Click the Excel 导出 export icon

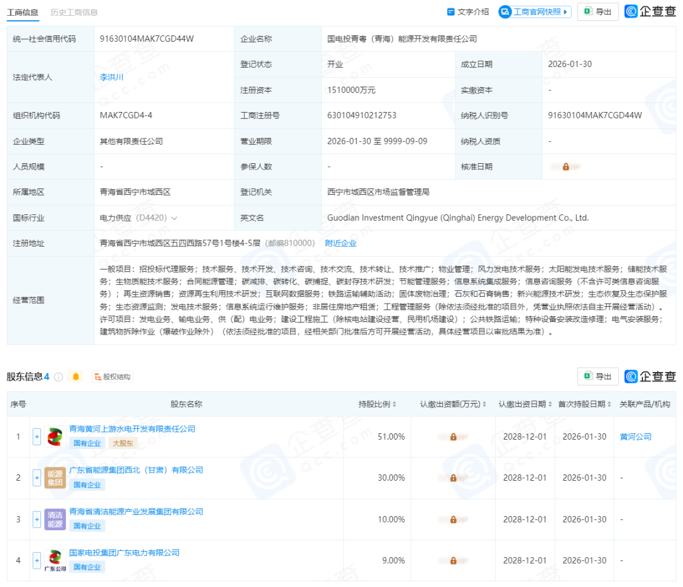click(x=589, y=12)
